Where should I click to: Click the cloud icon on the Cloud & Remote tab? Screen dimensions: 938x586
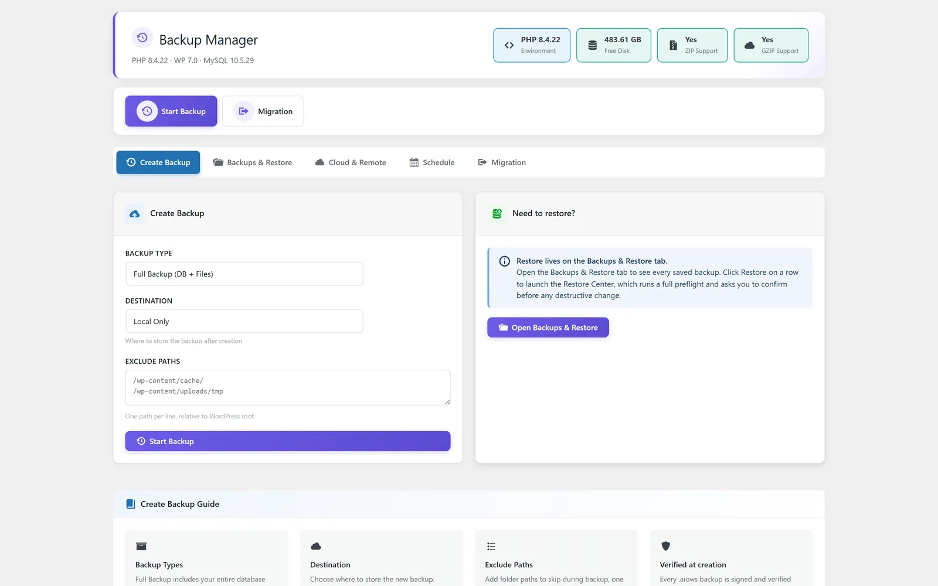tap(320, 162)
